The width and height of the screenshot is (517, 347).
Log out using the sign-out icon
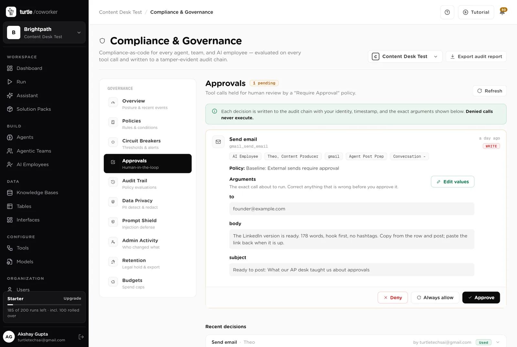coord(81,337)
